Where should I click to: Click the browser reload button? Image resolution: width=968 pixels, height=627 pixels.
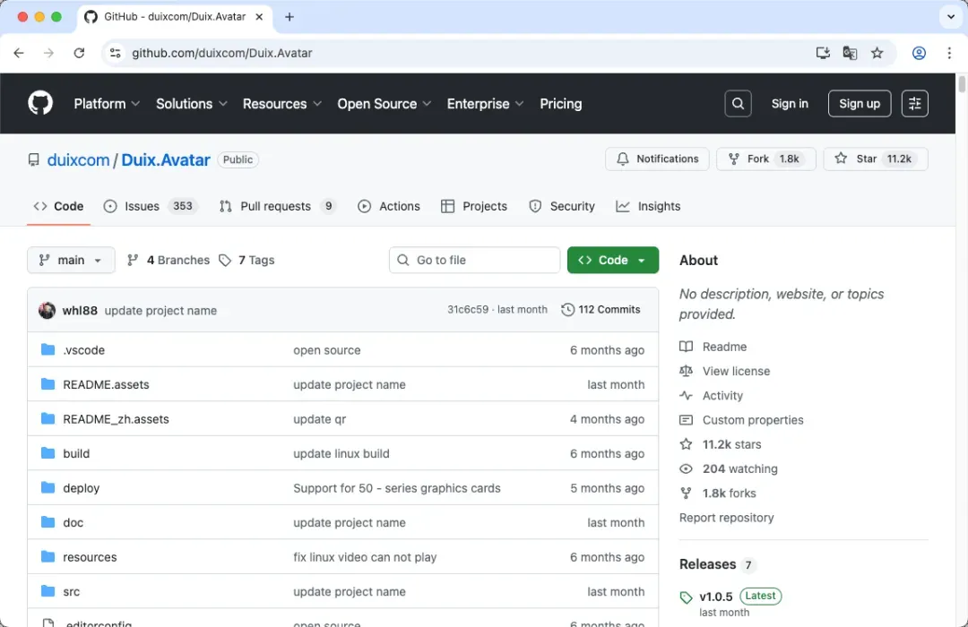[x=79, y=53]
